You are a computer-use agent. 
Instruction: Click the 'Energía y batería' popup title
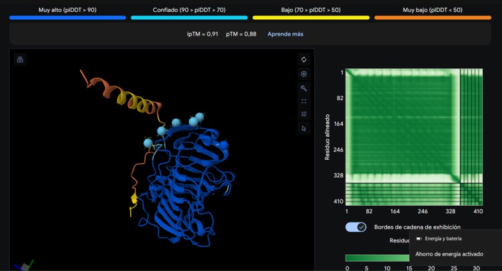[x=443, y=239]
